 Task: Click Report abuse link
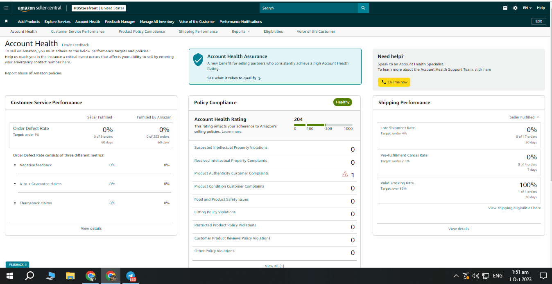tap(16, 73)
